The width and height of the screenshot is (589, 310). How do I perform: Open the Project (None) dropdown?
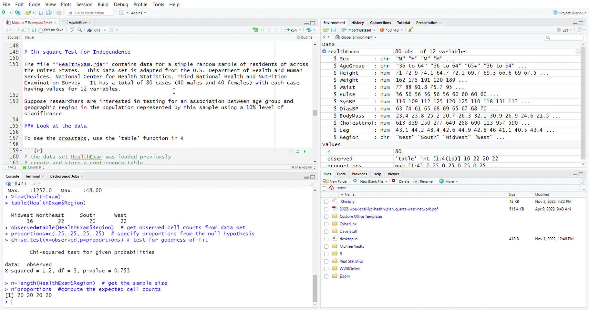[x=570, y=13]
